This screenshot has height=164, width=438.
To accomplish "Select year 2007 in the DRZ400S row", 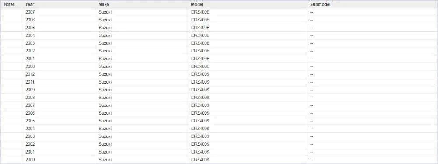I will 30,105.
